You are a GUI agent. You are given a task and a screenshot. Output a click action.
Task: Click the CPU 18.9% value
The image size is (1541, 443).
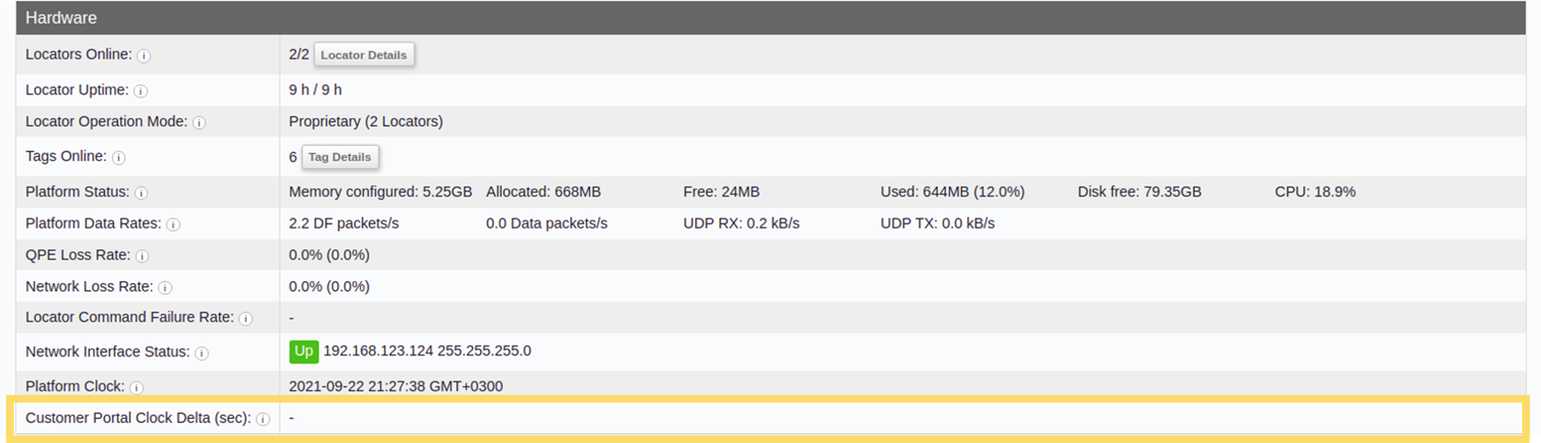point(1315,191)
